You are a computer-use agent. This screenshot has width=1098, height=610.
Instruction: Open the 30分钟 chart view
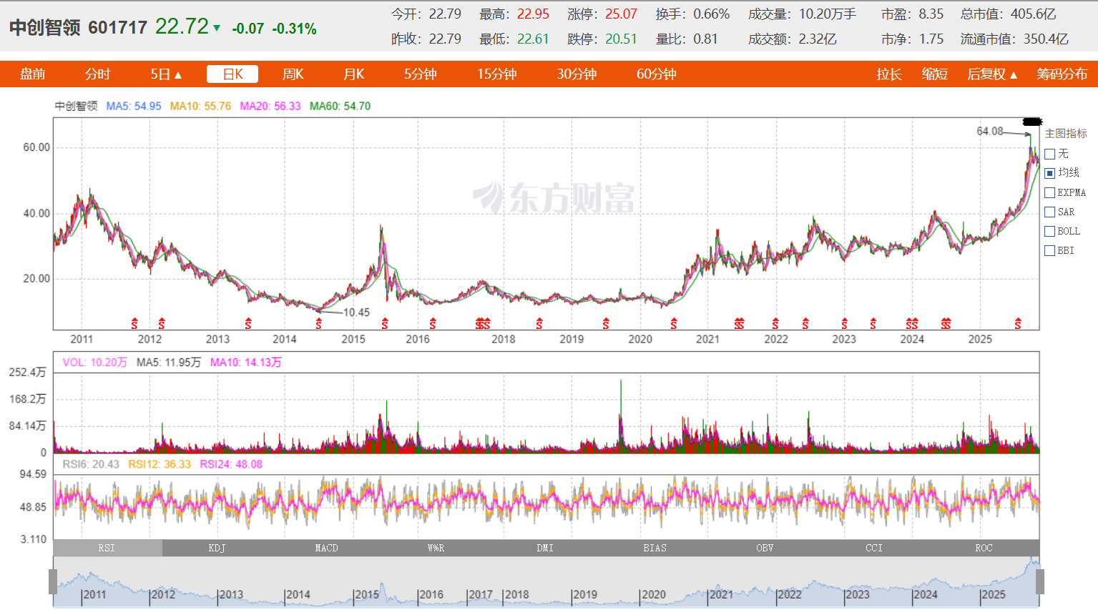(577, 74)
